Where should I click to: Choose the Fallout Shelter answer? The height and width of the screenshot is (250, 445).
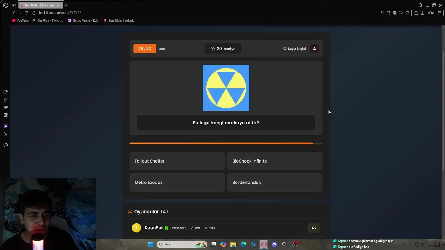[x=177, y=161]
